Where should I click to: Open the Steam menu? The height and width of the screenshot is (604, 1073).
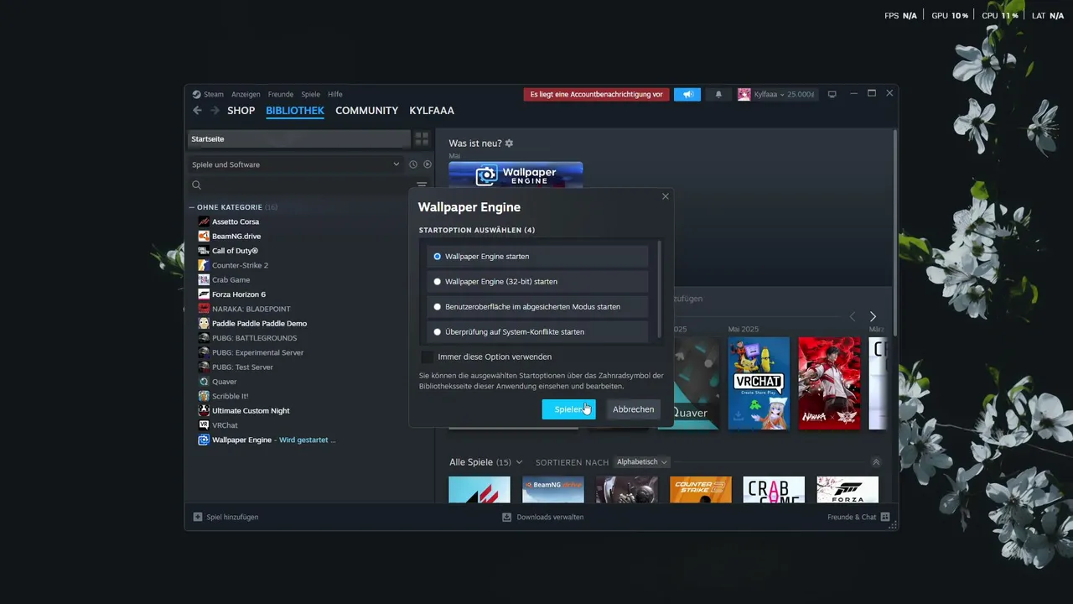214,95
